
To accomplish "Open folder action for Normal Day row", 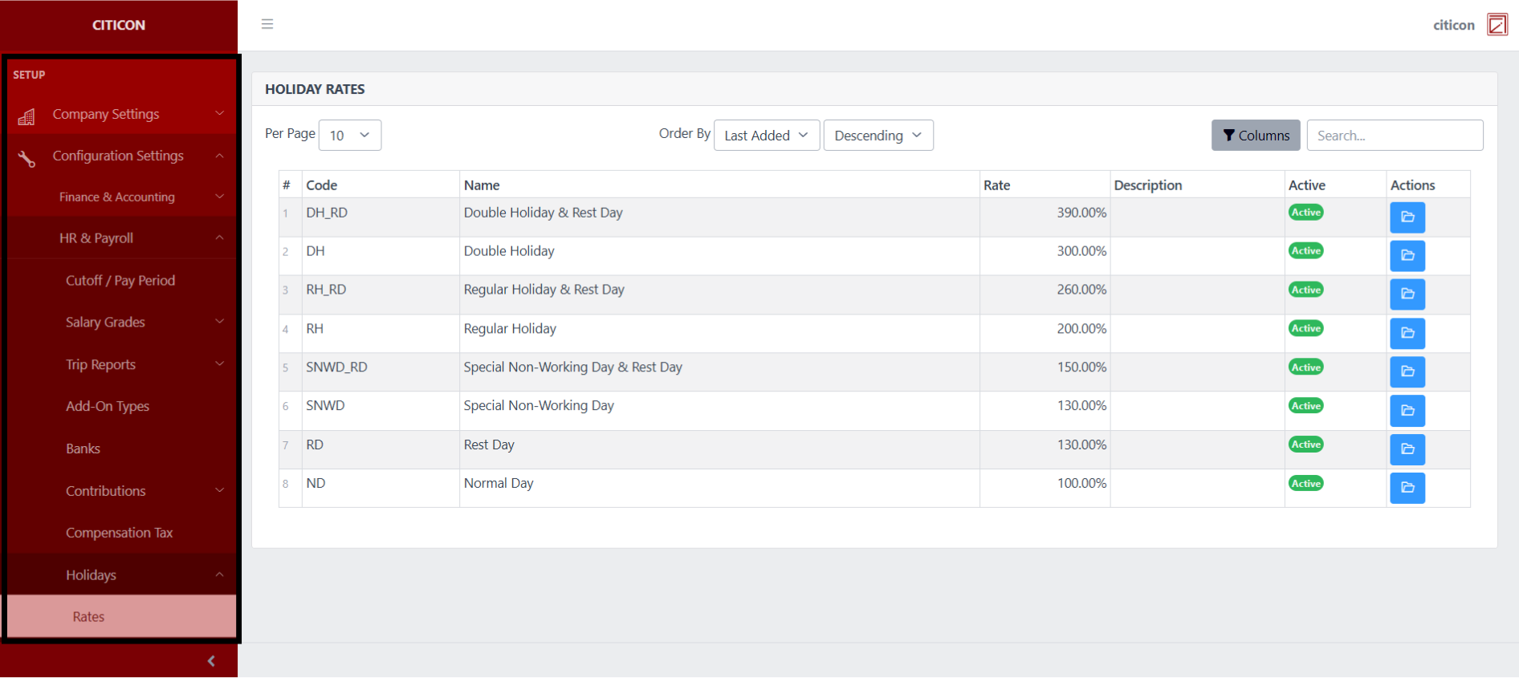I will pos(1407,488).
